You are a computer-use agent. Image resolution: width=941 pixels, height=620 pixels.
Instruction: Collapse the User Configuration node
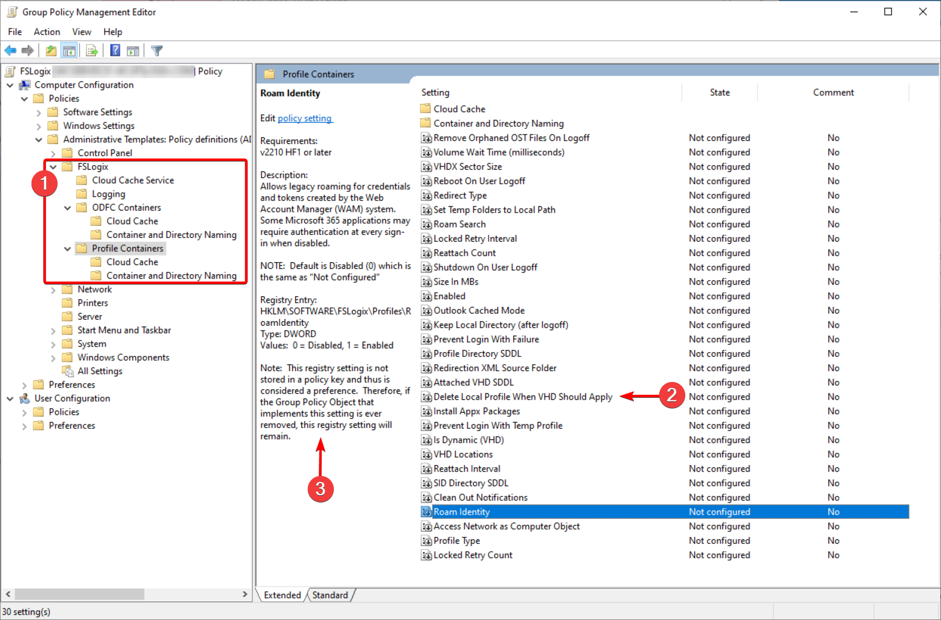pos(10,399)
